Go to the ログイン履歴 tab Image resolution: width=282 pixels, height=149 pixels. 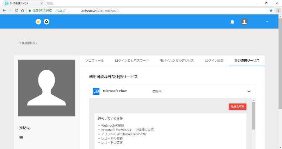[x=214, y=61]
